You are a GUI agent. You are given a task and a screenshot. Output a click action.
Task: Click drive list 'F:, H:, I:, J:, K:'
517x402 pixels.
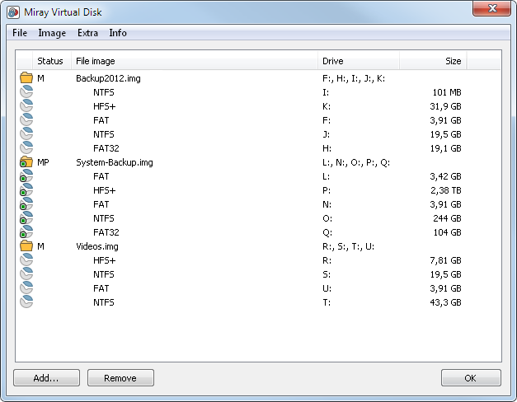354,78
